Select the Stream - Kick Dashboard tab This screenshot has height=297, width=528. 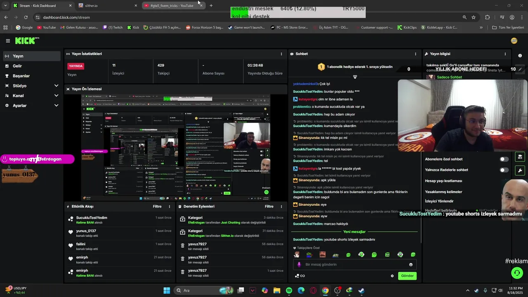(42, 6)
